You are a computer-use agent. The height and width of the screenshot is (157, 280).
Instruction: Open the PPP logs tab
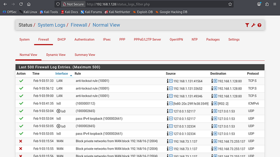(x=122, y=40)
